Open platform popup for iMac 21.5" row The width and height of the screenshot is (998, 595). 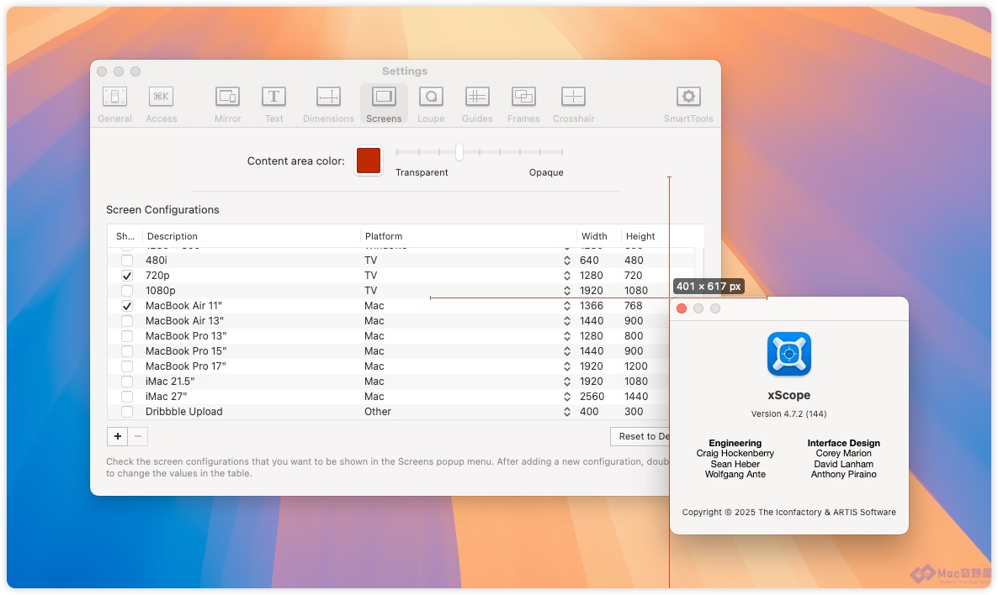(566, 382)
